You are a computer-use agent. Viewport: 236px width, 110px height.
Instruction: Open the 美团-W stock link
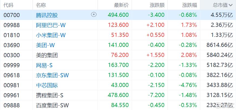pos(45,45)
